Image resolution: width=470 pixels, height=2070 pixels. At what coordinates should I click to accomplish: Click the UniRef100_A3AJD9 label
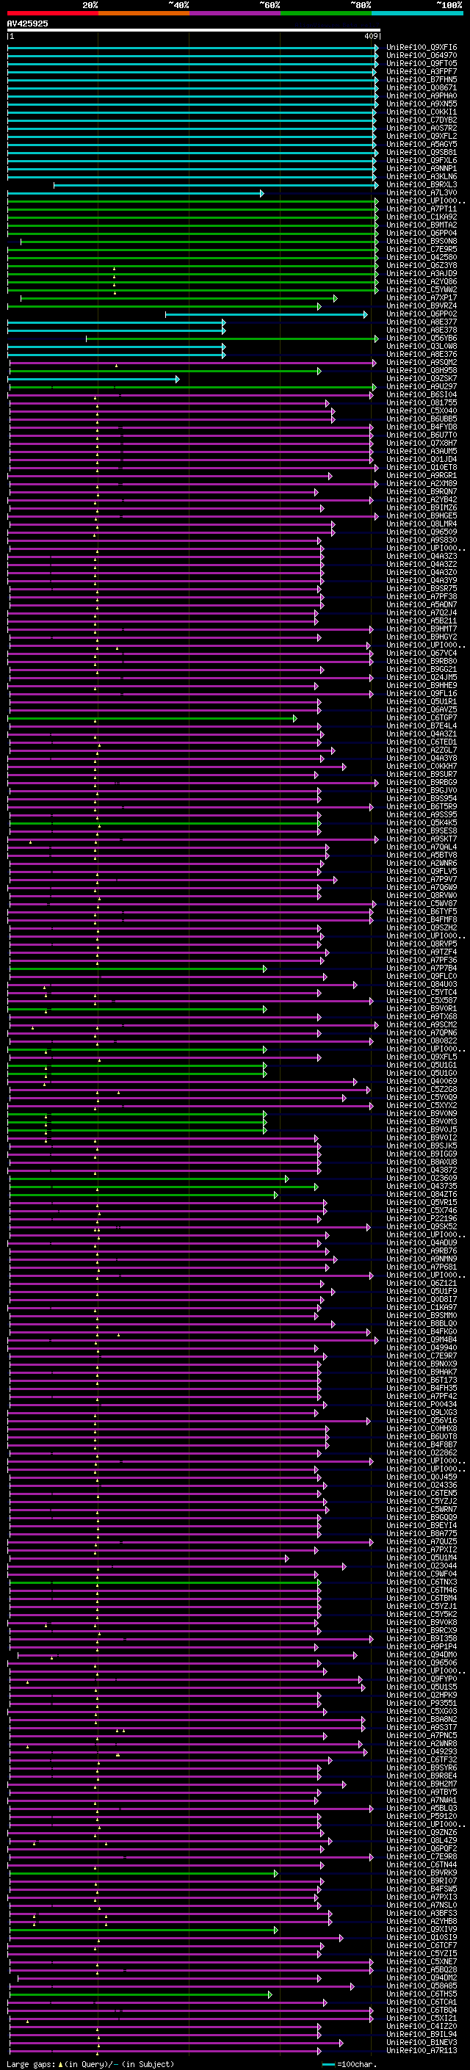[x=421, y=273]
